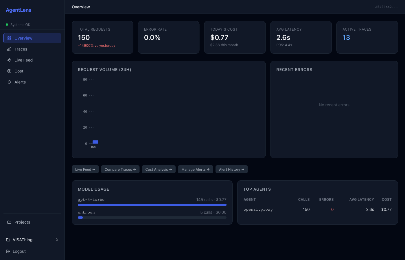
Task: Click the unknown model name
Action: point(86,212)
